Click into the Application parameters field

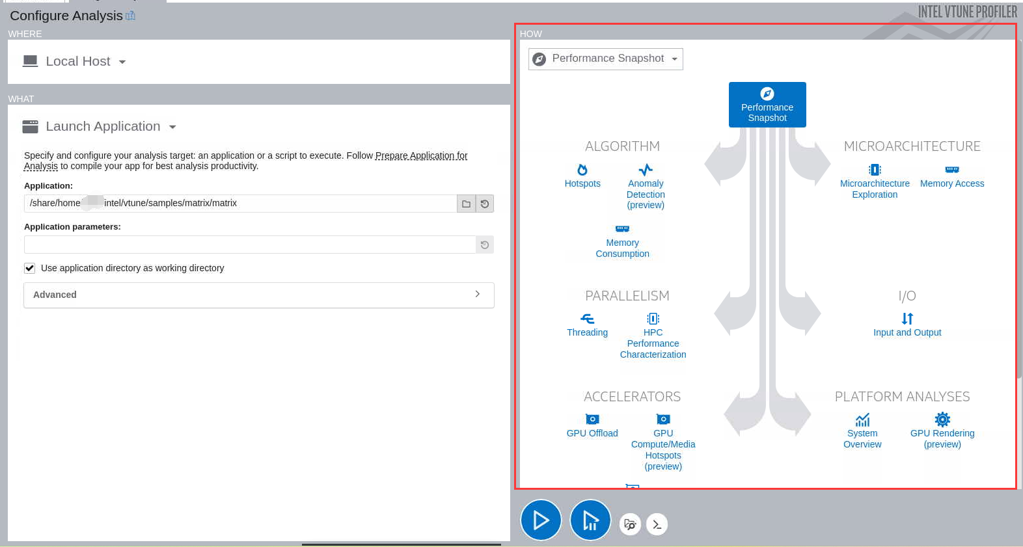[x=250, y=245]
